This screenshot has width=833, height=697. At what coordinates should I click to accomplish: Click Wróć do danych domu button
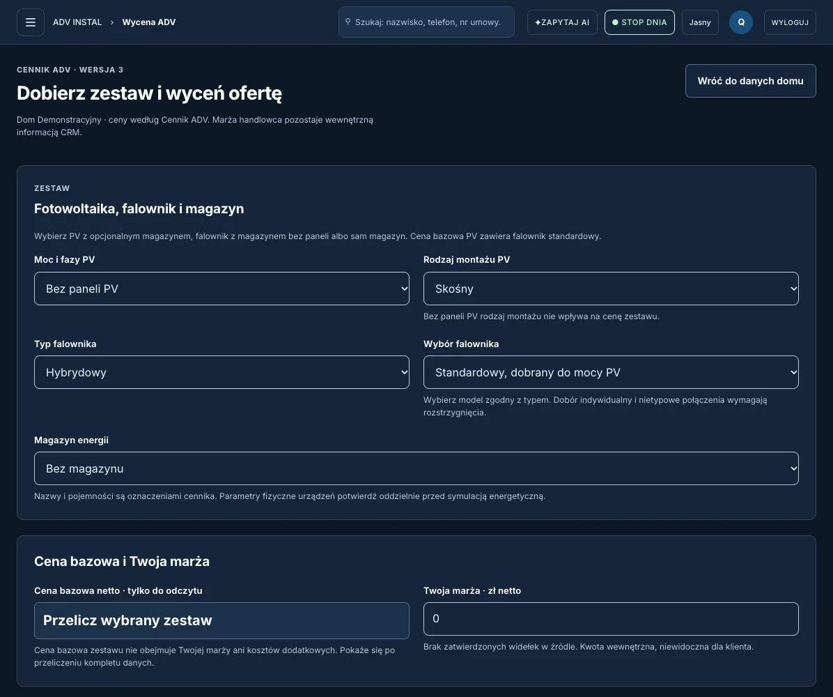(x=750, y=81)
